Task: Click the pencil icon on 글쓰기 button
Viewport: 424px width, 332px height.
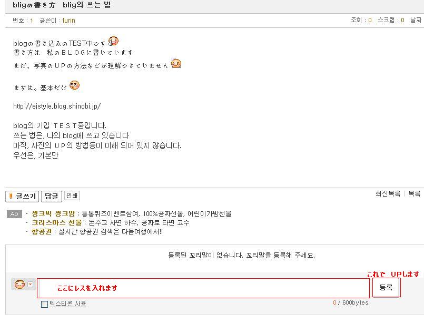Action: pyautogui.click(x=11, y=196)
